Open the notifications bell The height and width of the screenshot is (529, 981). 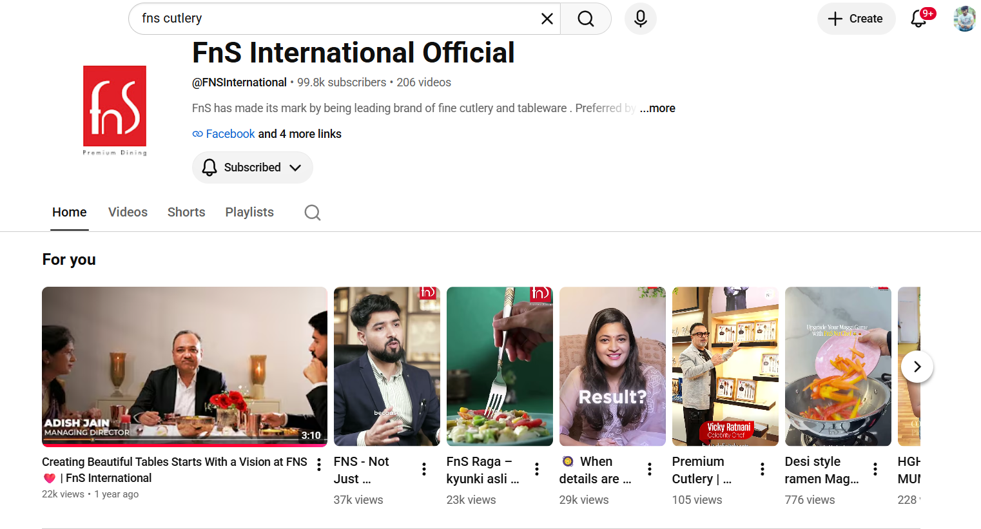tap(919, 19)
